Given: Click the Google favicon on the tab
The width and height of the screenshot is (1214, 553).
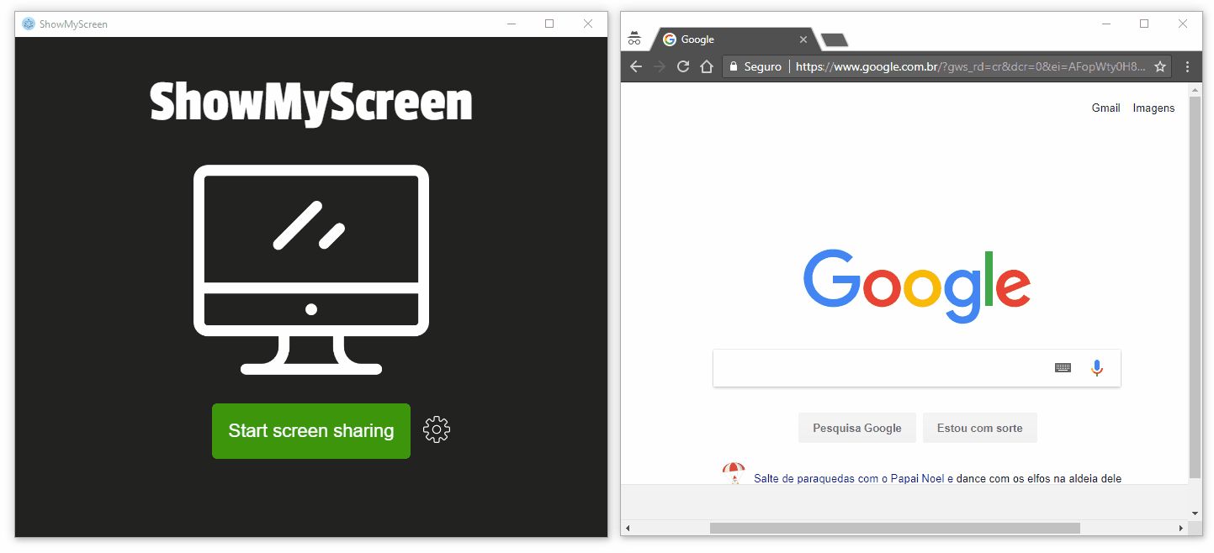Looking at the screenshot, I should [670, 39].
